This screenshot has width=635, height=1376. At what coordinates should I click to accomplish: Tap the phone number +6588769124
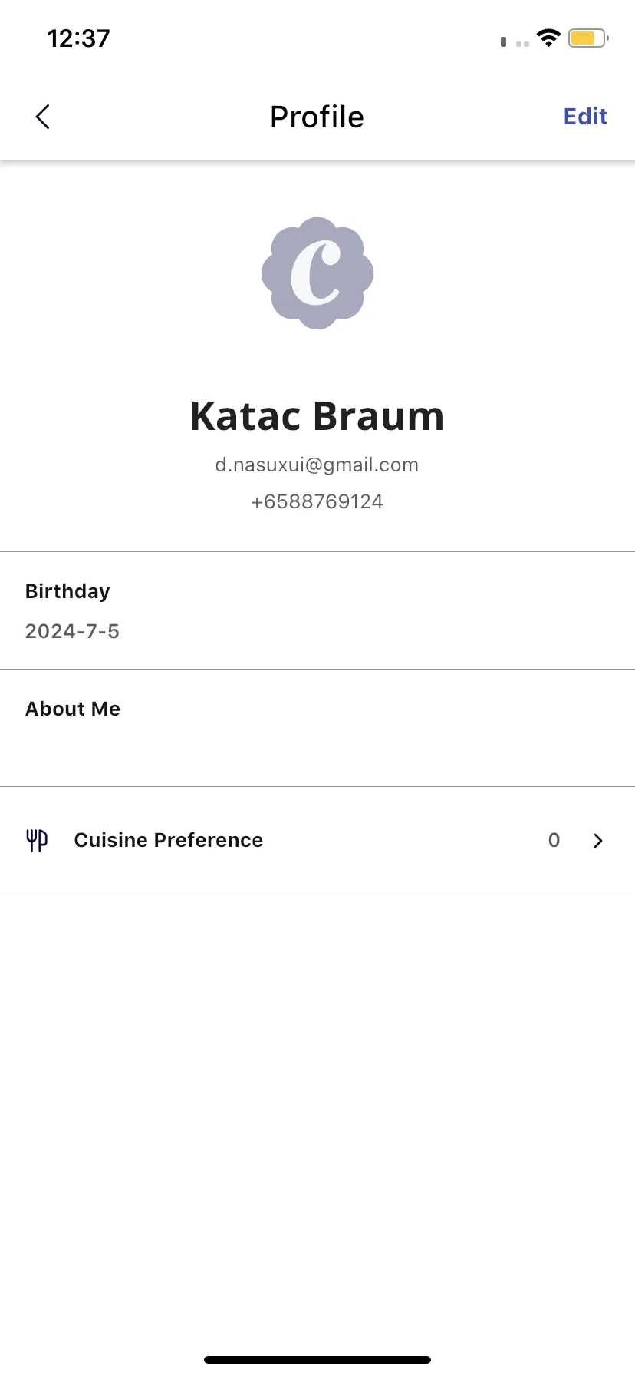click(x=317, y=501)
